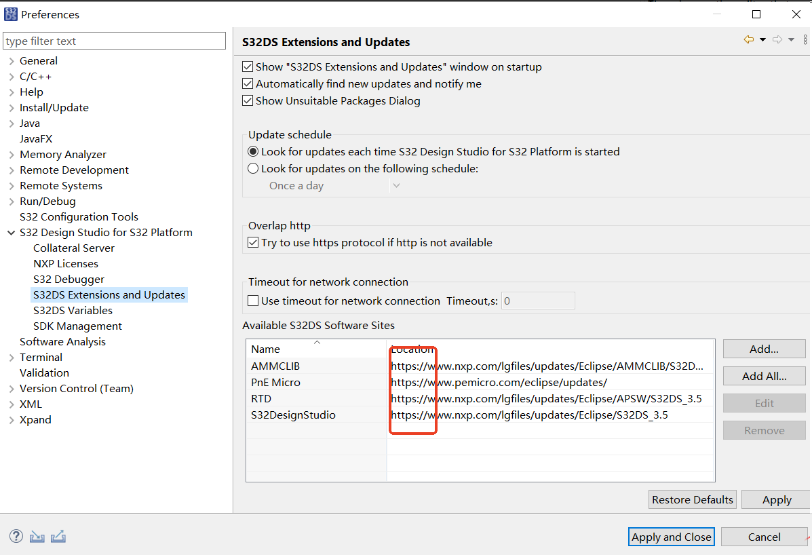Open S32 Debugger preferences page
The height and width of the screenshot is (555, 812).
[x=69, y=279]
